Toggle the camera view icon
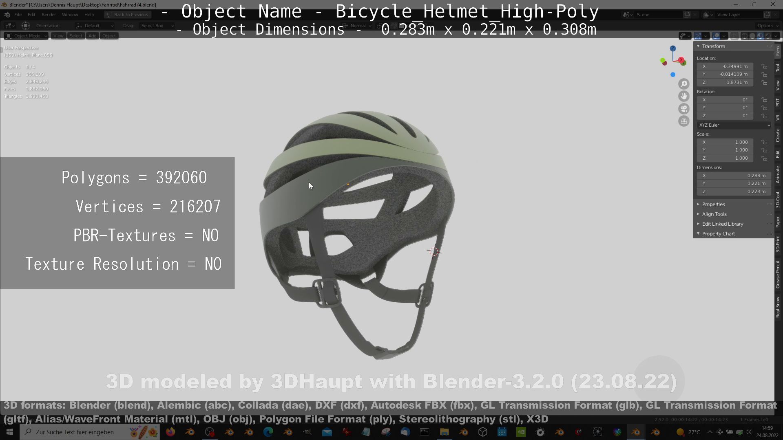The image size is (783, 440). [684, 109]
